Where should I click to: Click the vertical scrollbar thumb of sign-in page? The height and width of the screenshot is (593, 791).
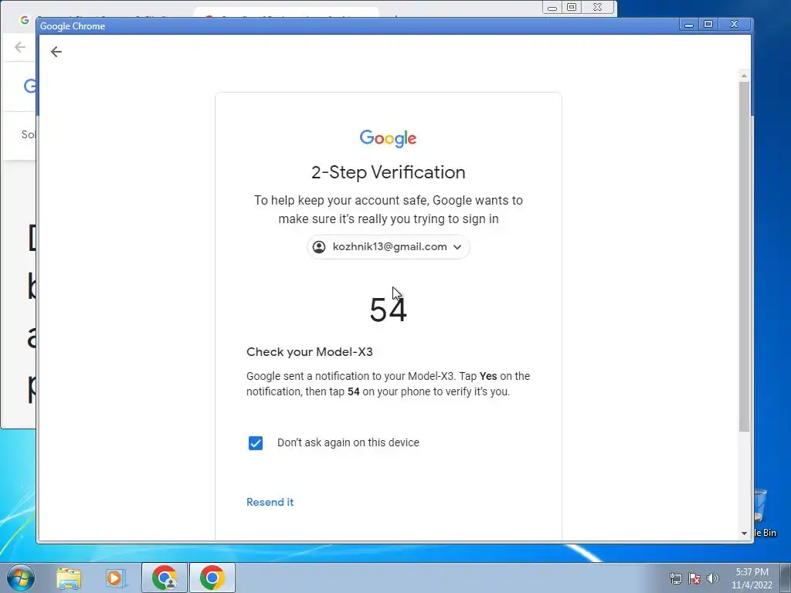[x=744, y=256]
